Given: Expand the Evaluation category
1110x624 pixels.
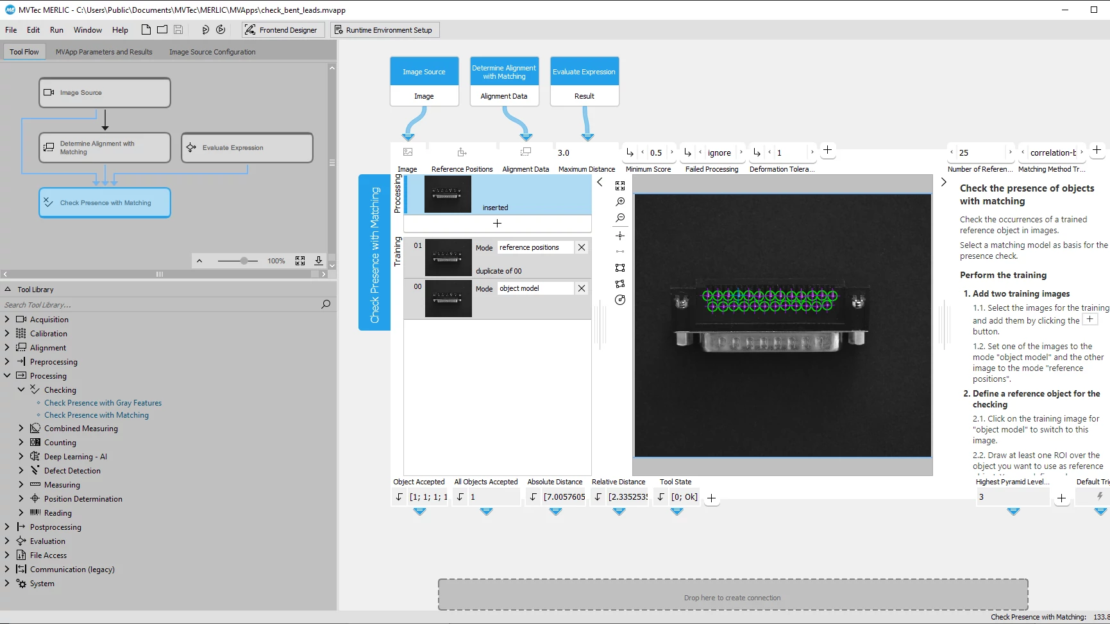Looking at the screenshot, I should [7, 541].
